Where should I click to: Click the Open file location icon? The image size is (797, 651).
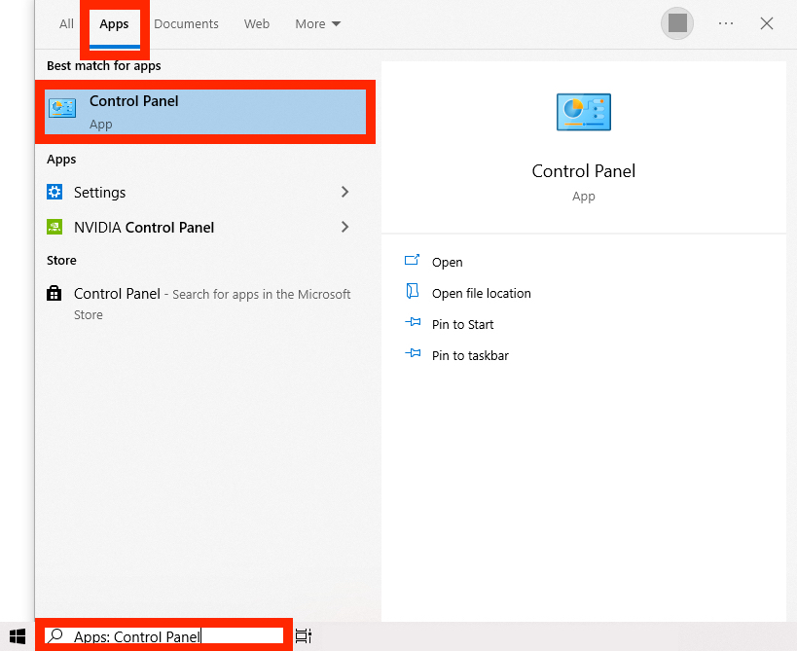pyautogui.click(x=413, y=291)
